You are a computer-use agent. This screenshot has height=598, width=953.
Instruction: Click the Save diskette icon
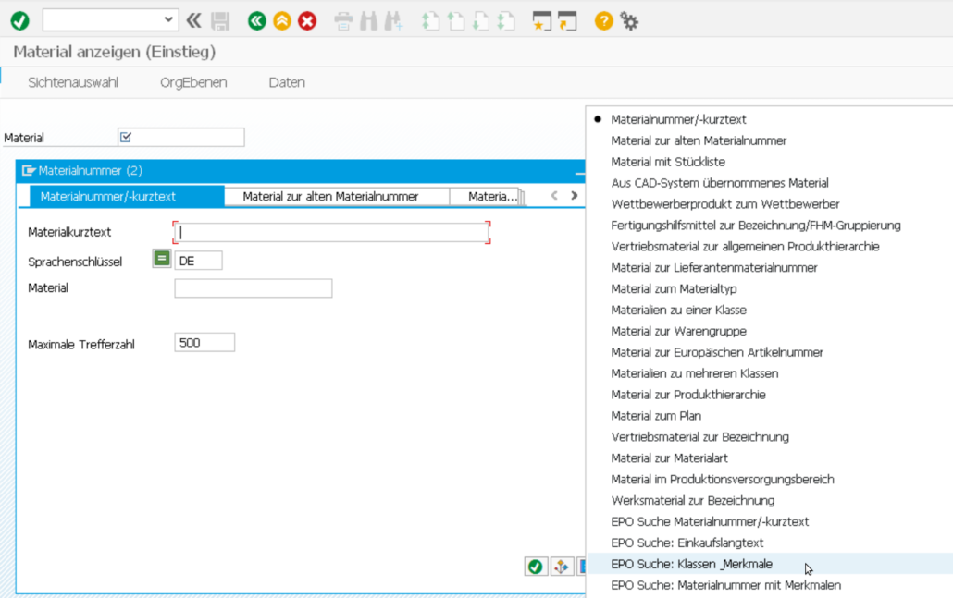(x=220, y=21)
